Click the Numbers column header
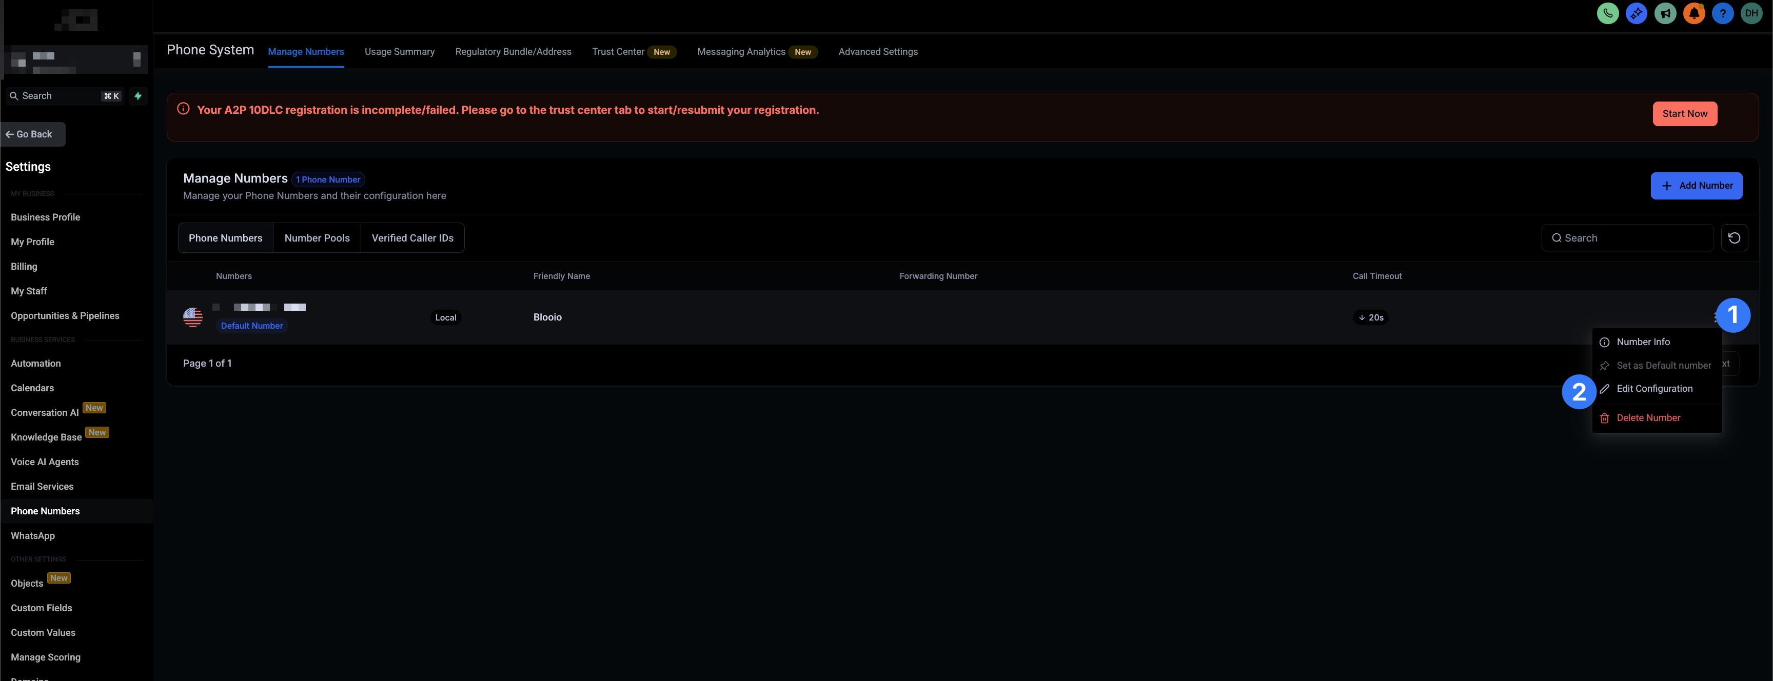 tap(234, 276)
